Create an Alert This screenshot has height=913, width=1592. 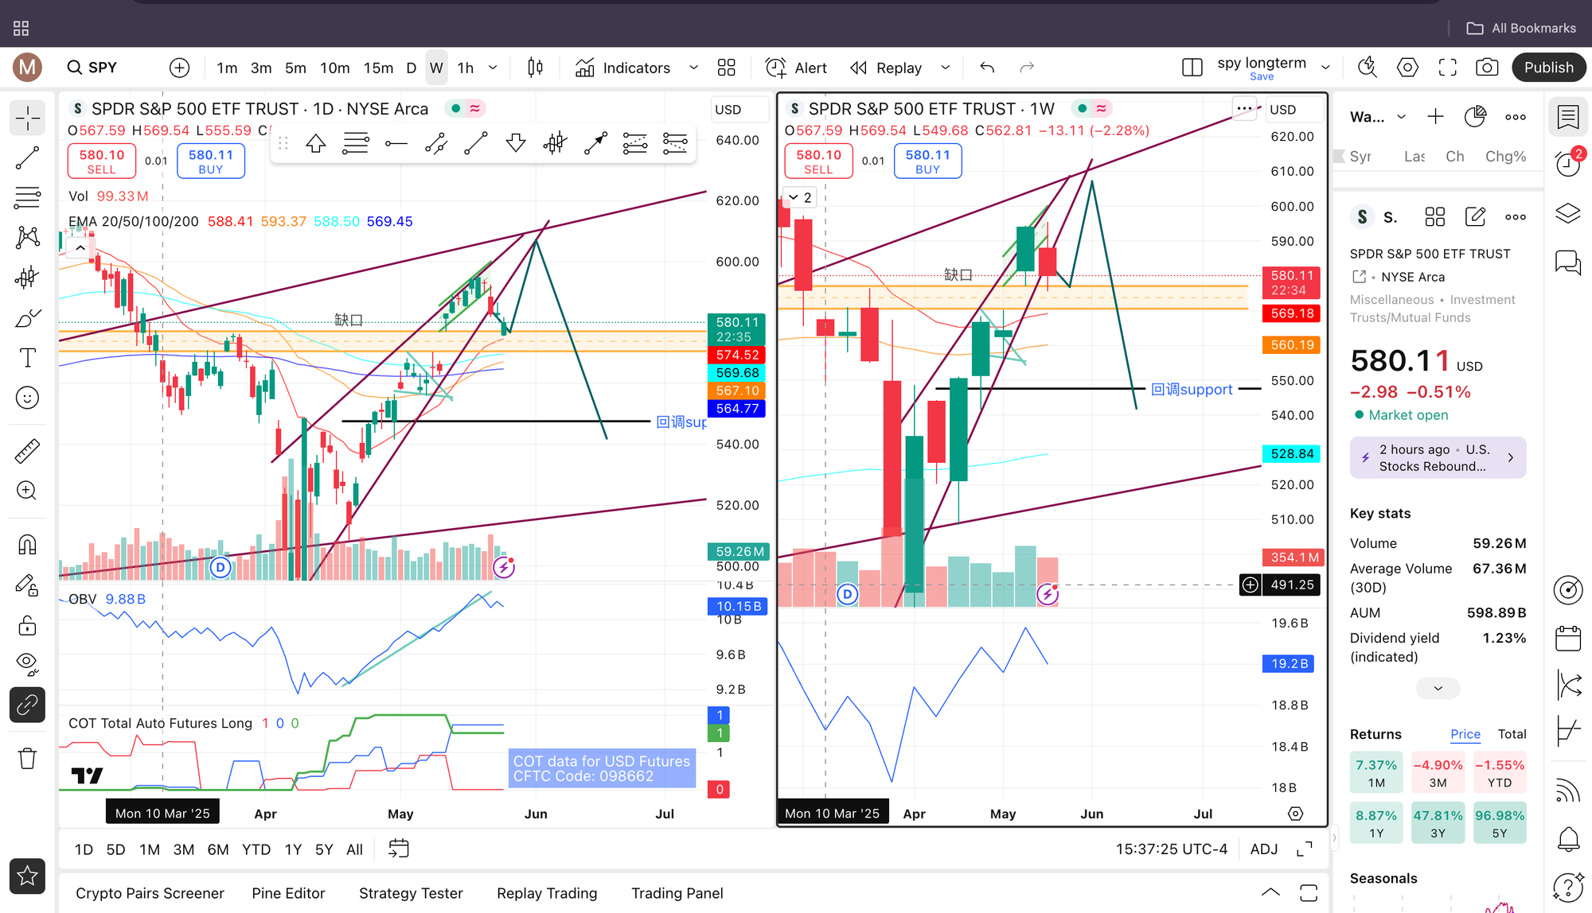[x=797, y=68]
